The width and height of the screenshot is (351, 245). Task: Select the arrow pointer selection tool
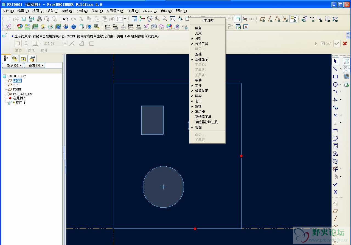335,61
